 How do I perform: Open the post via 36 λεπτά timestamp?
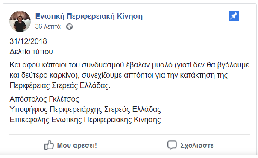coord(48,26)
